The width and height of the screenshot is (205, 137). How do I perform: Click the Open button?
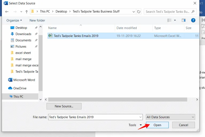157,125
